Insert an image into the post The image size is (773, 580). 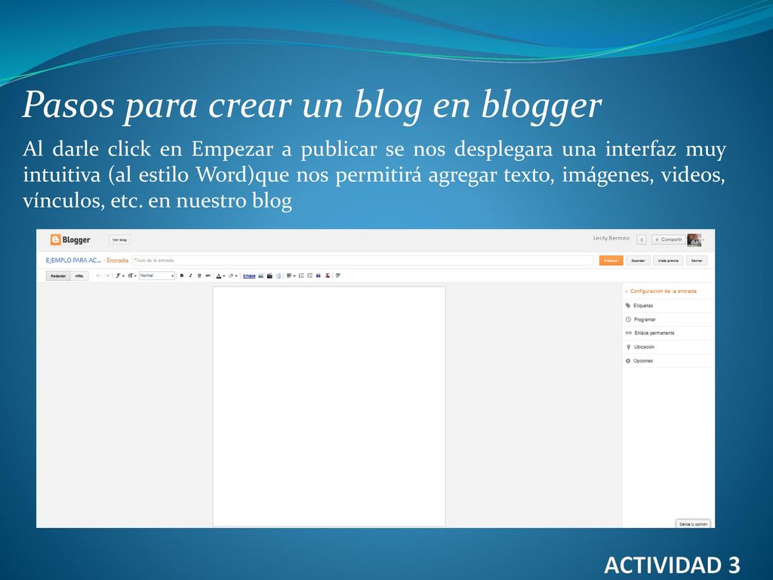click(260, 276)
